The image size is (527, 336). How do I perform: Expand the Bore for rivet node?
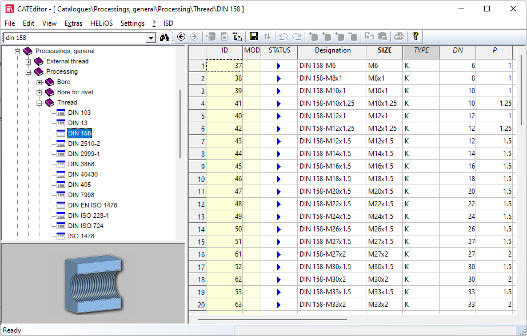tap(39, 93)
